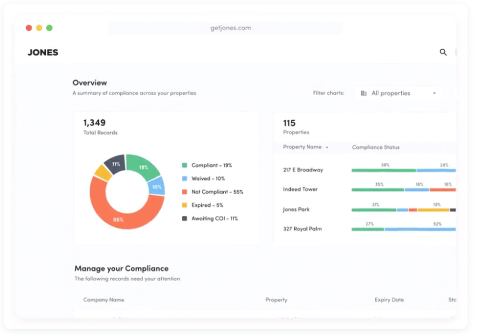Open the All properties filter dropdown
Screen dimensions: 477x336
[x=398, y=93]
